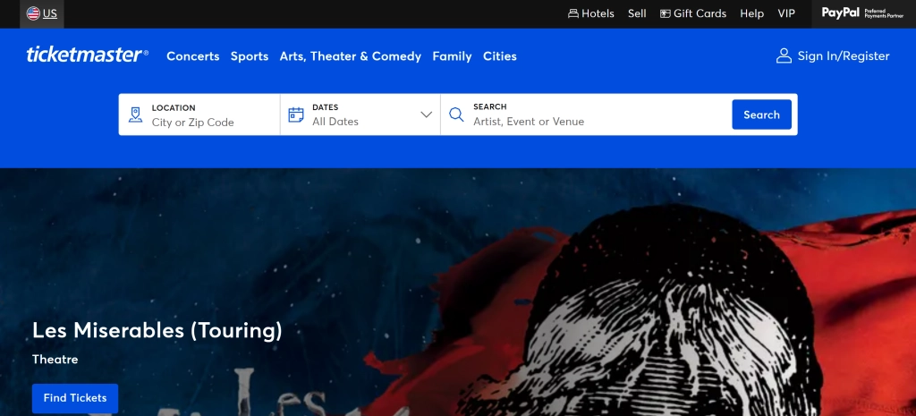Open the Concerts menu
The image size is (916, 416).
pos(192,56)
